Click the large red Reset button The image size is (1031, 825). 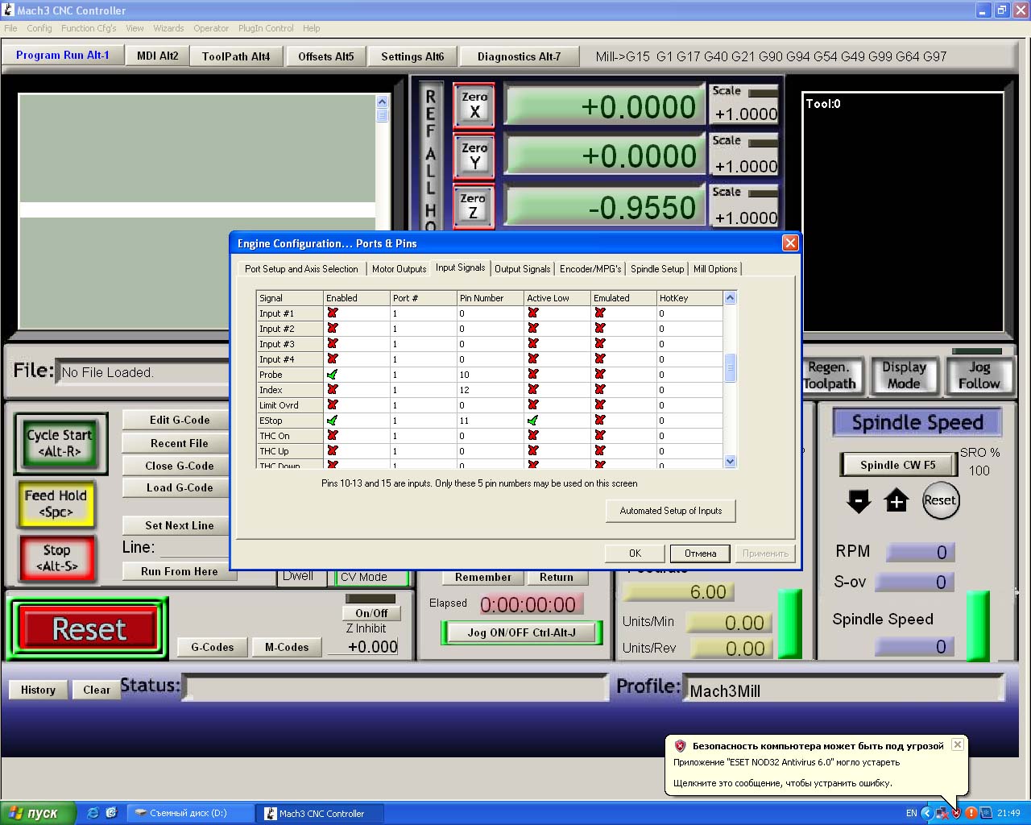[88, 629]
